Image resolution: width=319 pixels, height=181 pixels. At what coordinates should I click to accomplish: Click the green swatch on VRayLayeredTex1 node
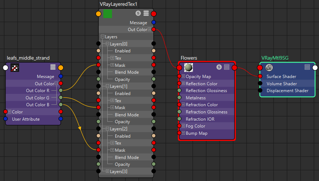click(x=108, y=14)
